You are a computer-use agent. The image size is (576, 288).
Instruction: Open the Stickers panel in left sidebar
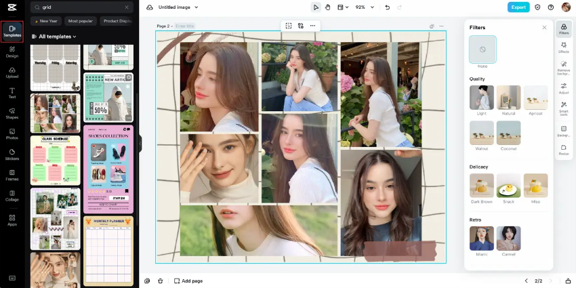12,153
